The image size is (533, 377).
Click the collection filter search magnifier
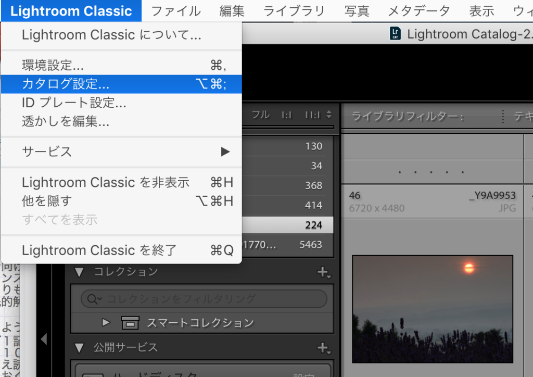94,299
